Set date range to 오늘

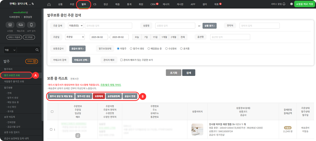coord(137,37)
